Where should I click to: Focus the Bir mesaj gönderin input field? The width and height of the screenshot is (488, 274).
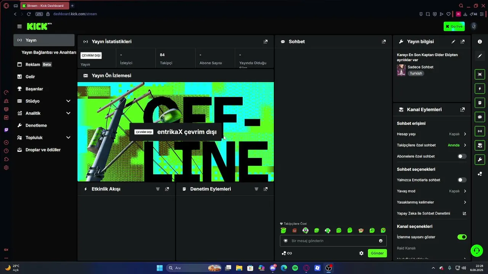coord(333,241)
